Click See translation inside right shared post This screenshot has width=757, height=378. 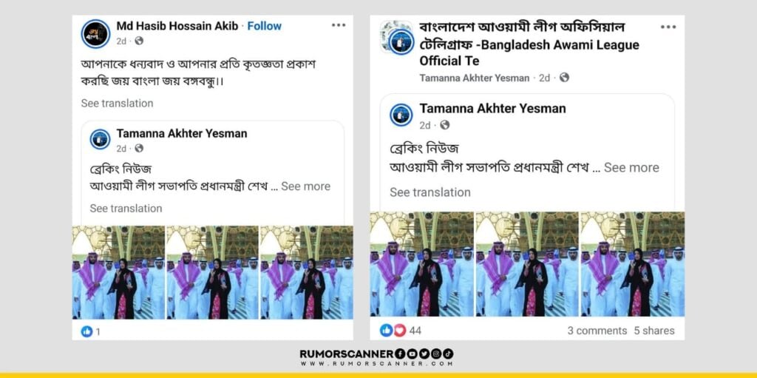pos(430,192)
